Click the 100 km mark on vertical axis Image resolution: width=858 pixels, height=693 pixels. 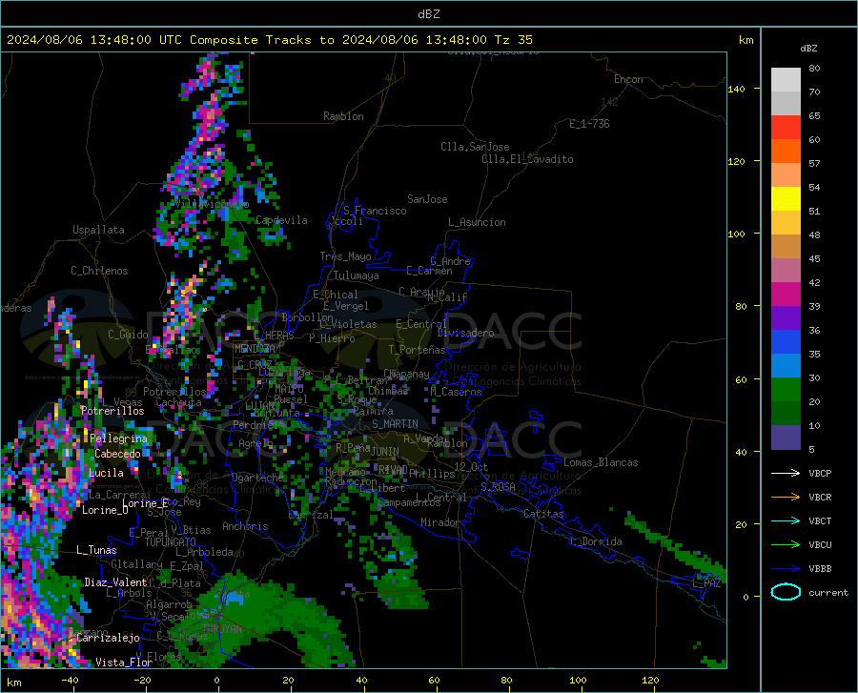(736, 234)
